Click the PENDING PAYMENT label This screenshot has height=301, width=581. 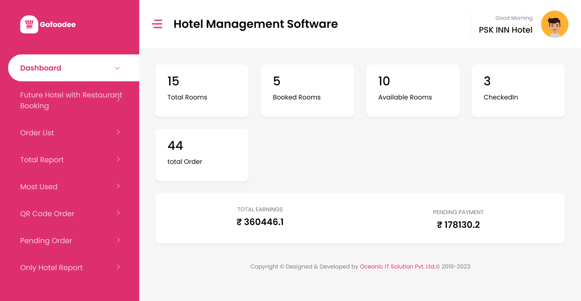(458, 212)
